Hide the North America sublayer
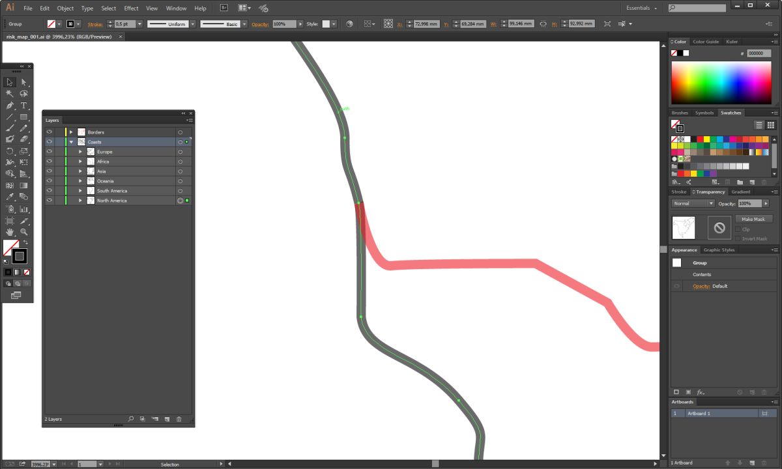 pyautogui.click(x=49, y=201)
